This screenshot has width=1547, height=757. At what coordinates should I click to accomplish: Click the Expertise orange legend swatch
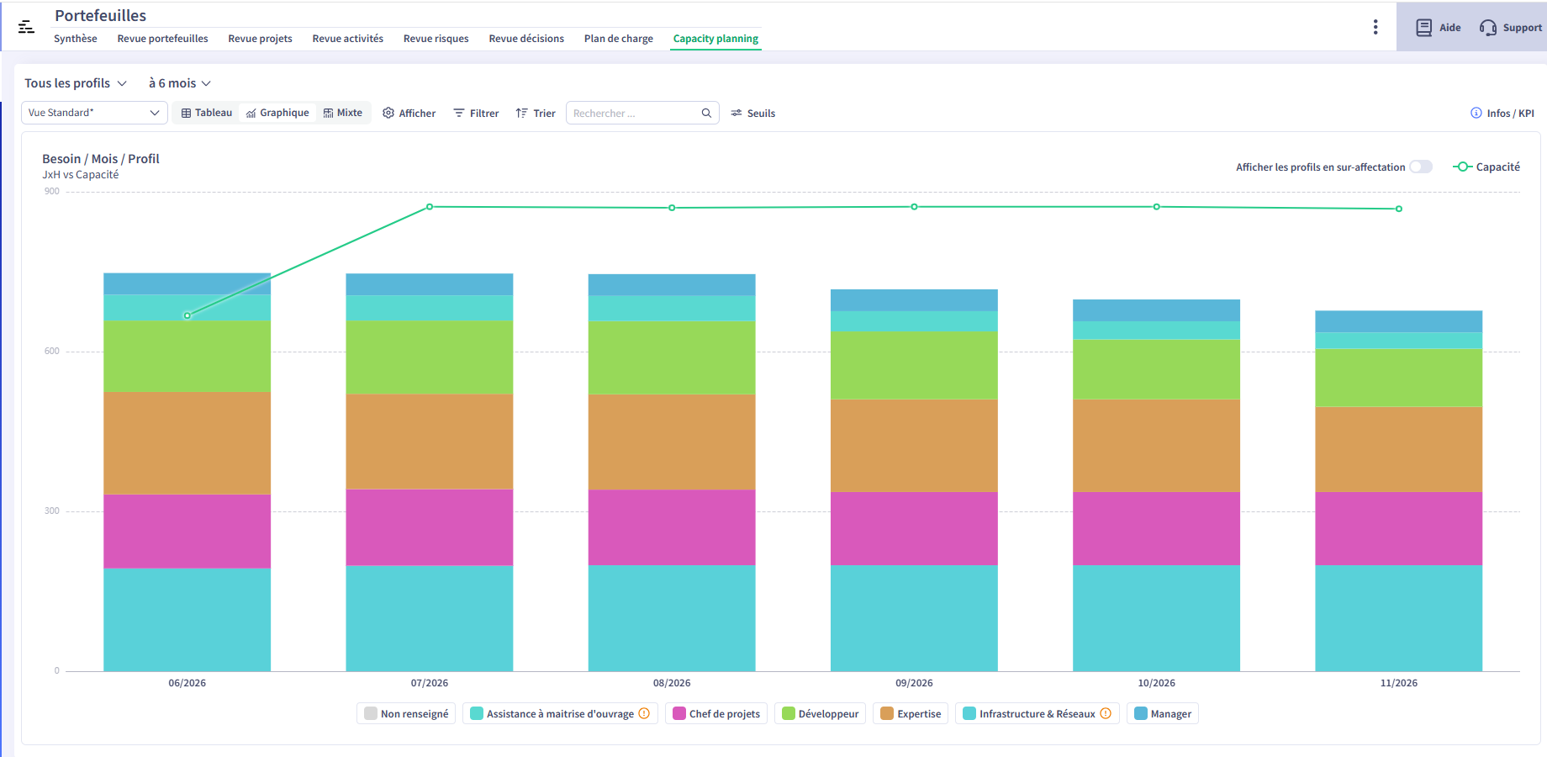coord(887,713)
